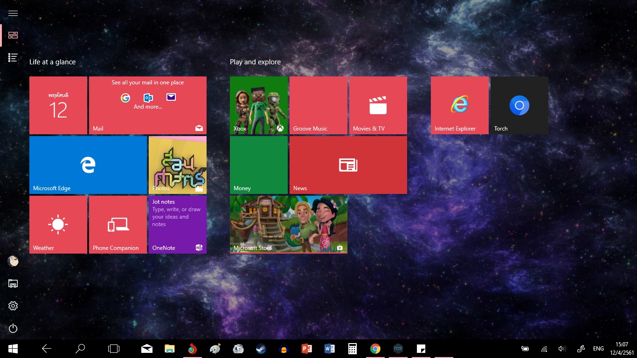
Task: Open the Microsoft Store game tile
Action: (288, 224)
